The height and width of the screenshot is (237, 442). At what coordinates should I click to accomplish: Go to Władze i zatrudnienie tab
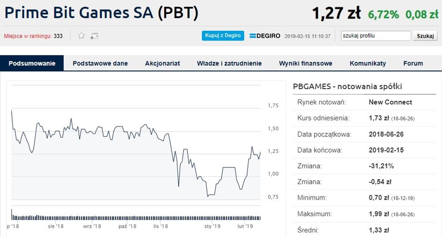pyautogui.click(x=229, y=63)
